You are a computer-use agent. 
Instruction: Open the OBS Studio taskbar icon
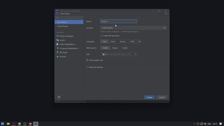(x=25, y=124)
